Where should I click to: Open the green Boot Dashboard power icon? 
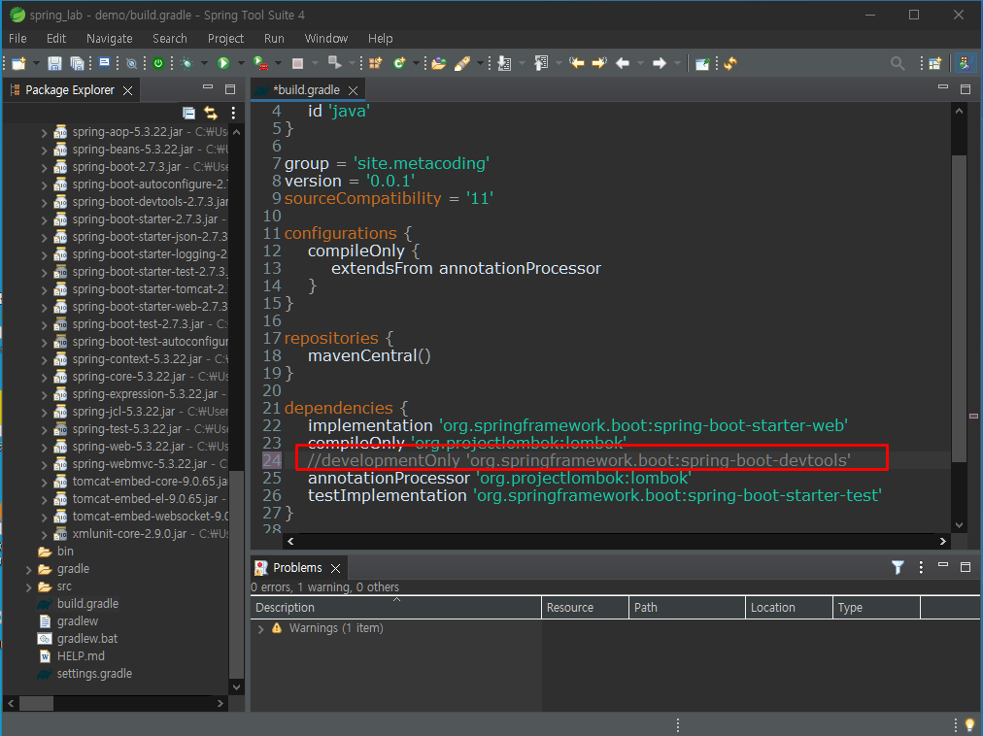pyautogui.click(x=158, y=63)
